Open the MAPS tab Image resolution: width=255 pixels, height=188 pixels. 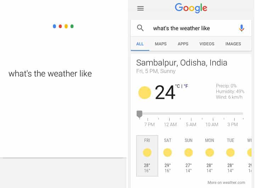[161, 44]
